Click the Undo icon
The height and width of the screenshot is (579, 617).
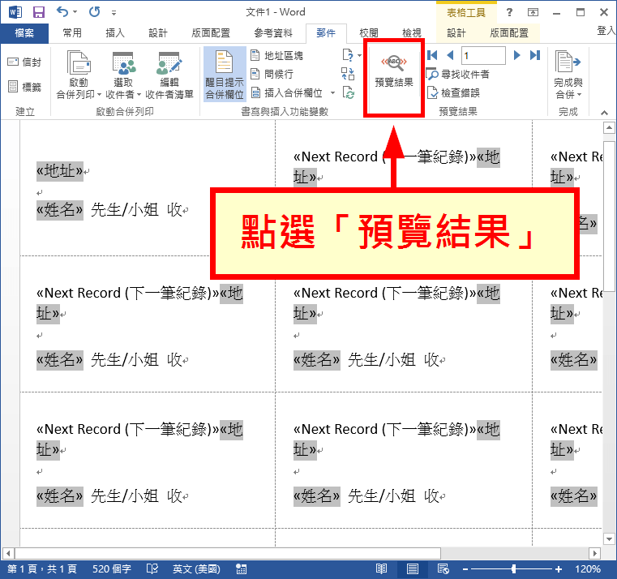pyautogui.click(x=62, y=12)
